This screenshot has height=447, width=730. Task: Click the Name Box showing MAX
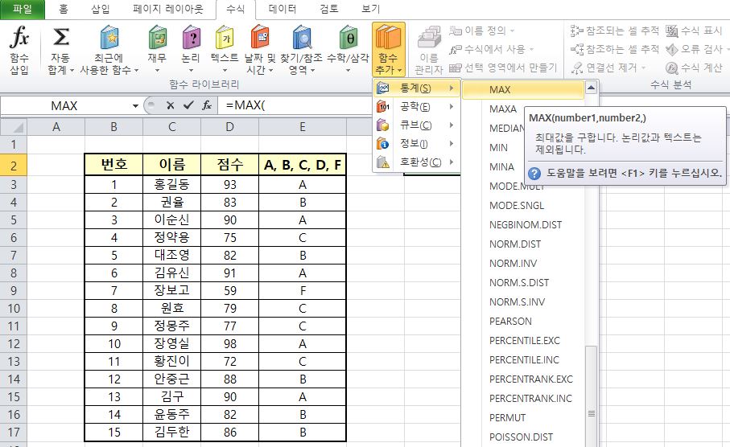coord(65,106)
